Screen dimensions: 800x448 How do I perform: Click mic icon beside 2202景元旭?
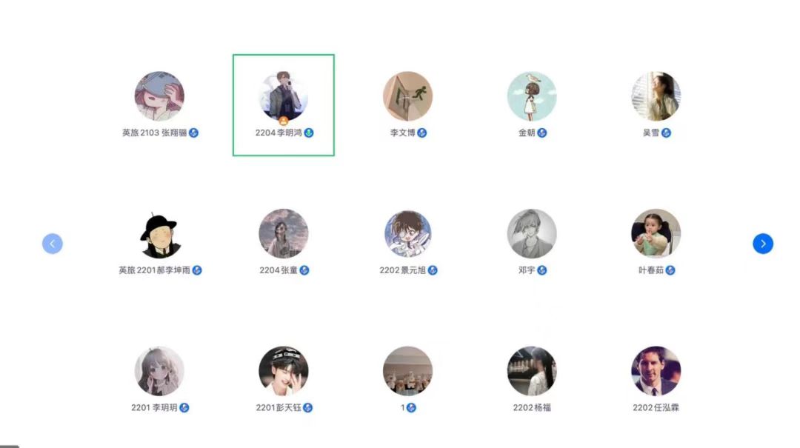click(433, 270)
